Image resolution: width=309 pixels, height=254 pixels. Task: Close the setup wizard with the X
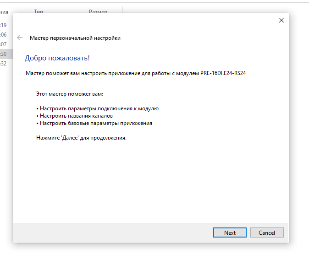click(281, 20)
